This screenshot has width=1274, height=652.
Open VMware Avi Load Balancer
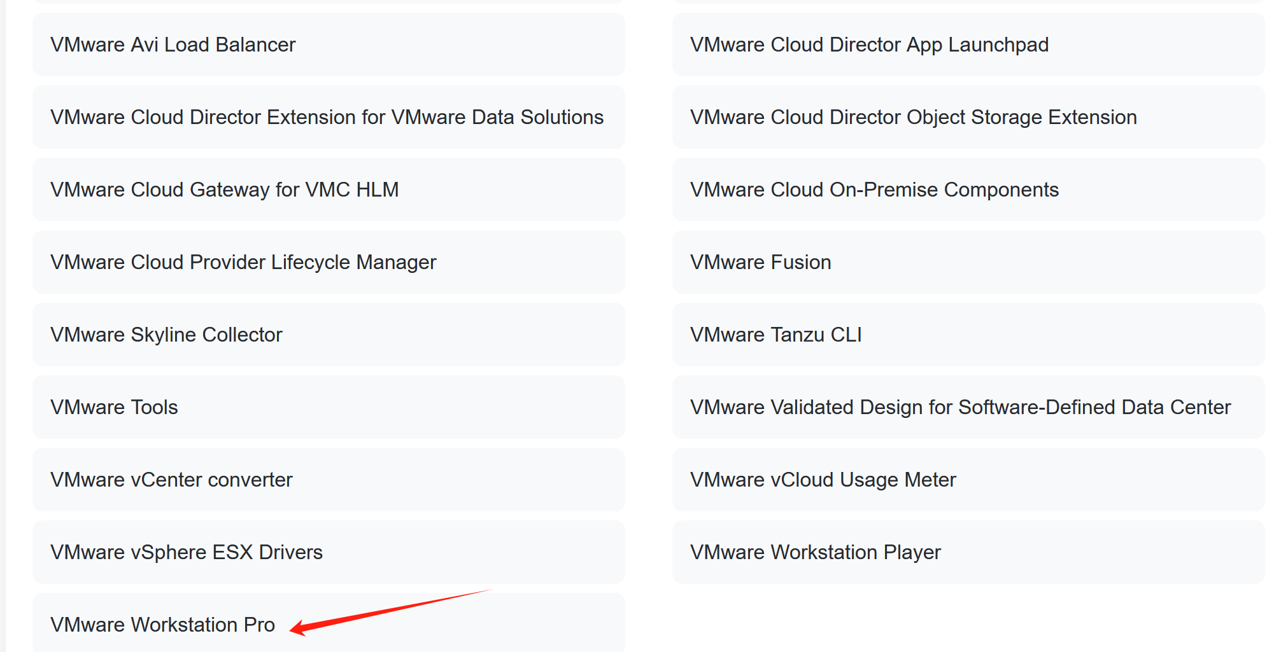pyautogui.click(x=329, y=45)
